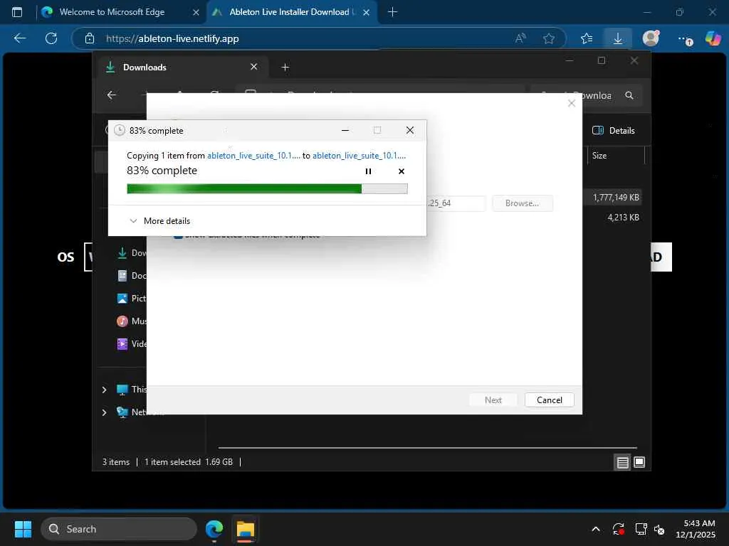Open a new Edge browser tab
The height and width of the screenshot is (546, 729).
pos(392,12)
